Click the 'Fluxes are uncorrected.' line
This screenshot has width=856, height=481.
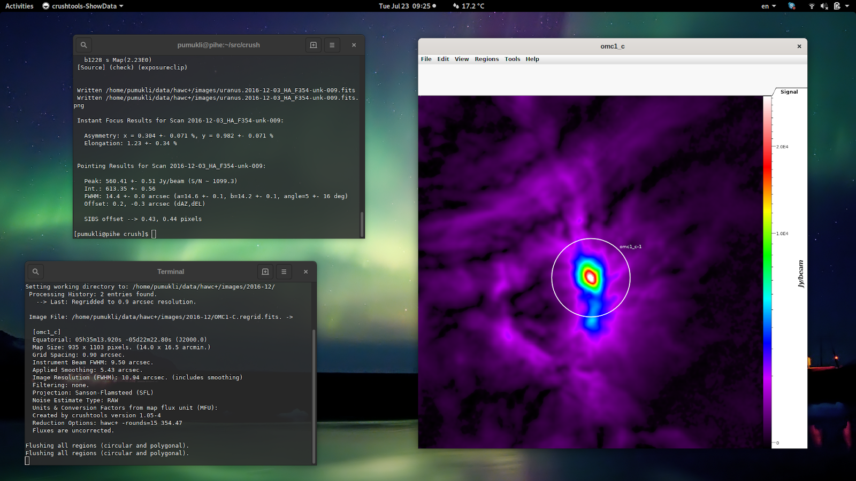(x=73, y=431)
